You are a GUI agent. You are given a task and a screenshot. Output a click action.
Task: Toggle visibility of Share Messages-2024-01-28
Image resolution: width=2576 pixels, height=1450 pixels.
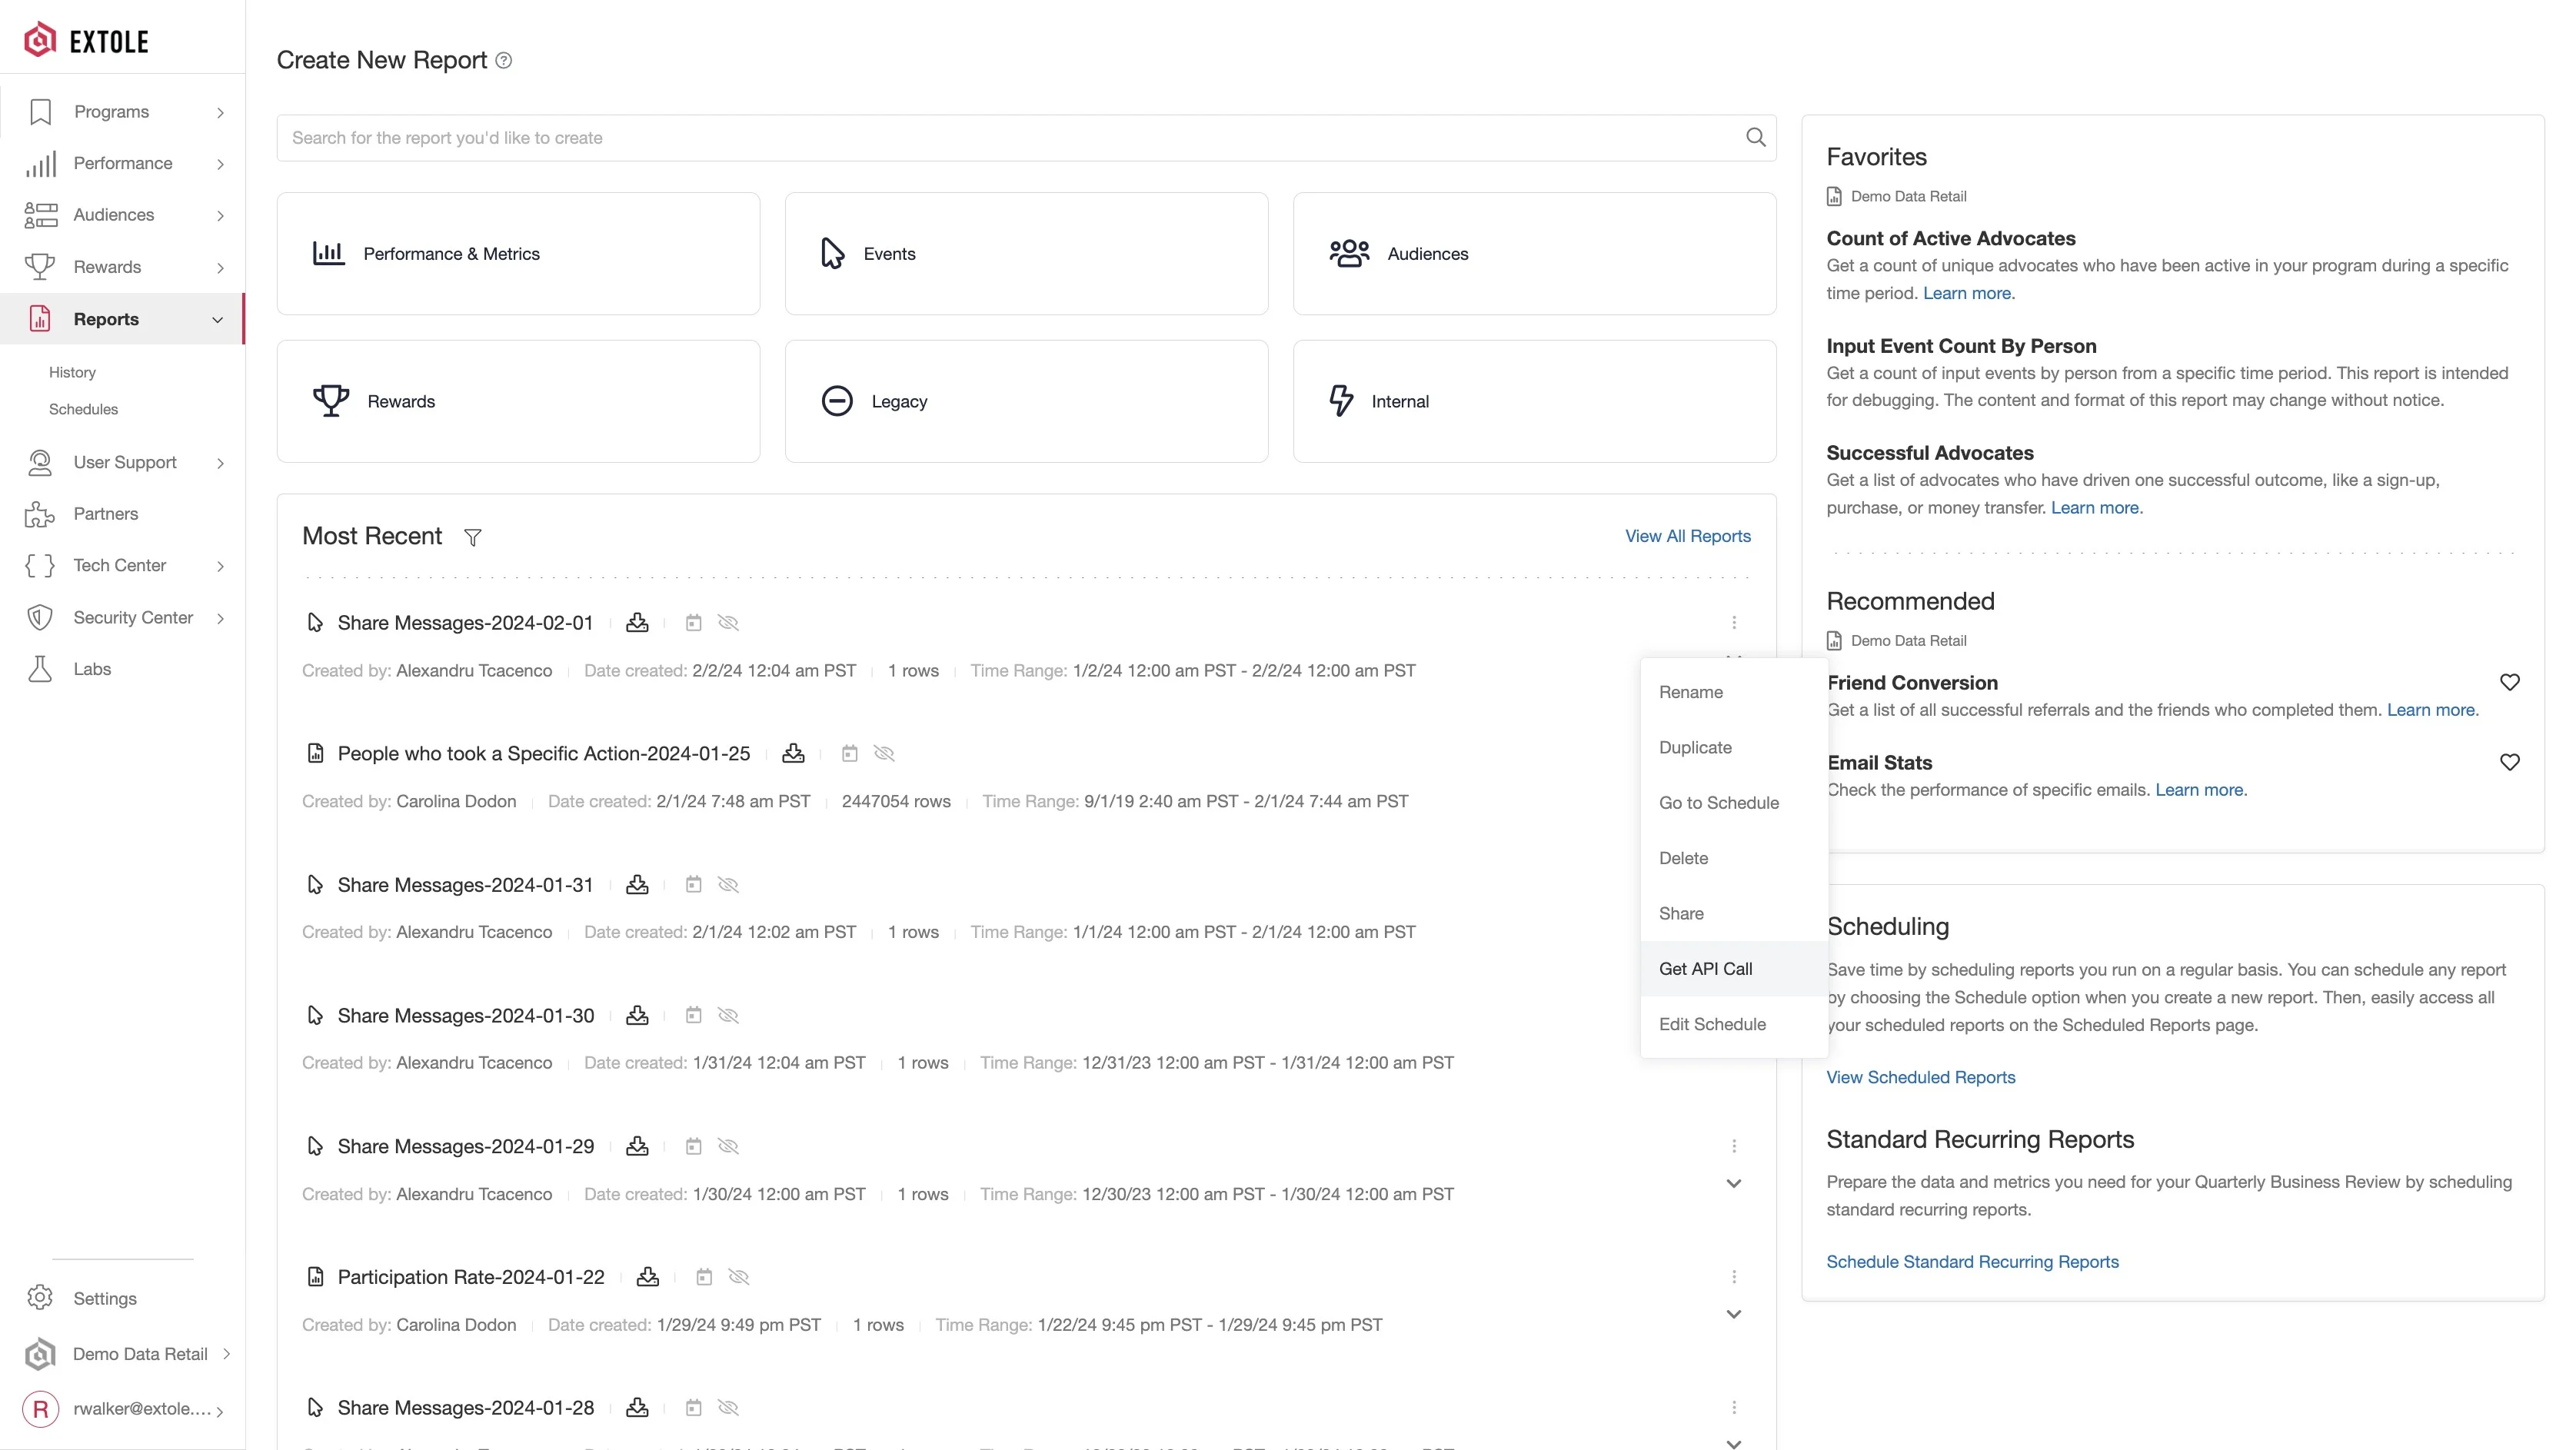tap(728, 1409)
